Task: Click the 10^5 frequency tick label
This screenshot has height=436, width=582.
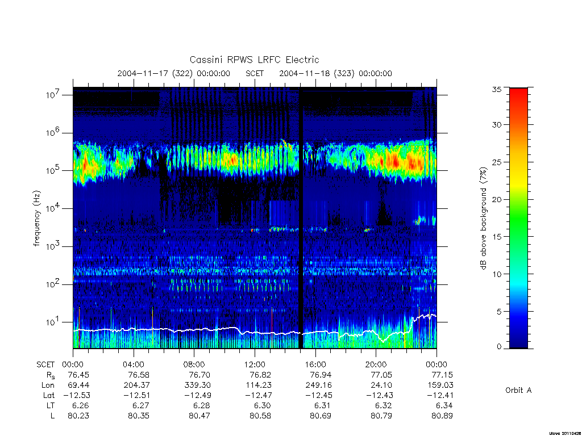Action: tap(53, 170)
